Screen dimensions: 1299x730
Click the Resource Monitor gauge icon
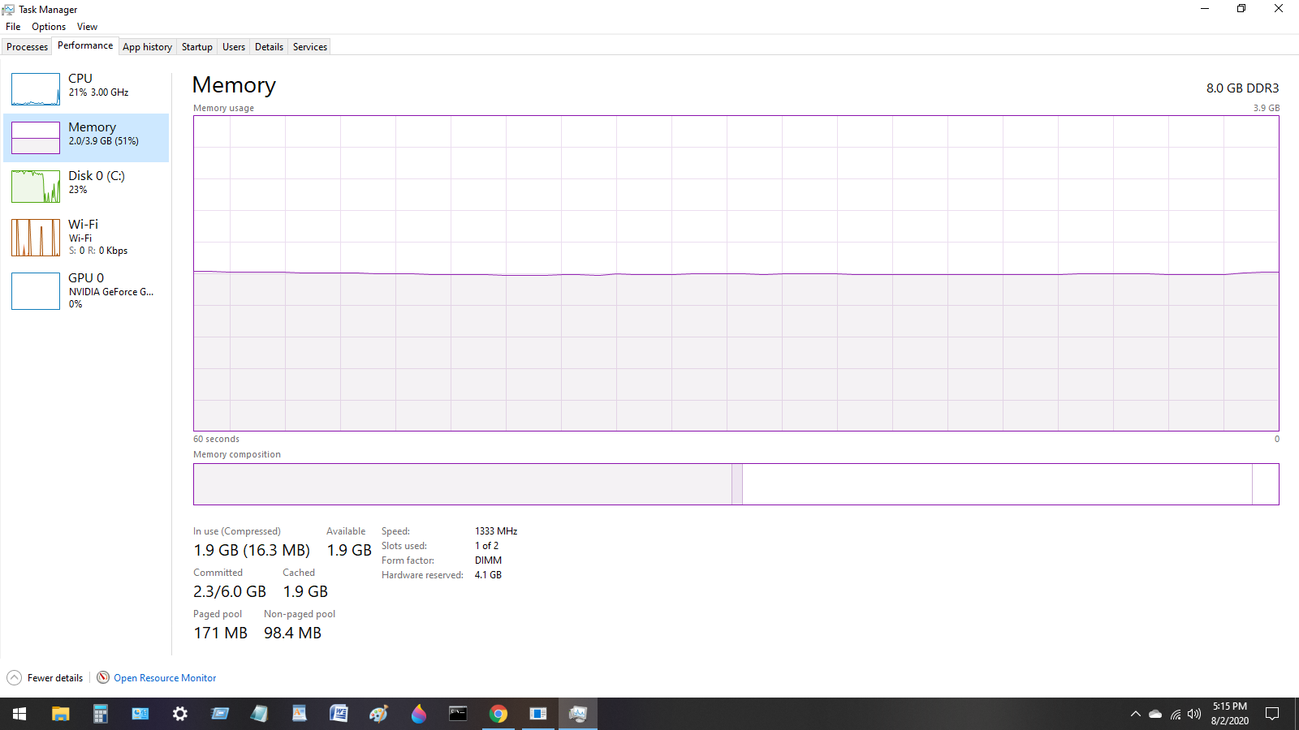tap(103, 677)
